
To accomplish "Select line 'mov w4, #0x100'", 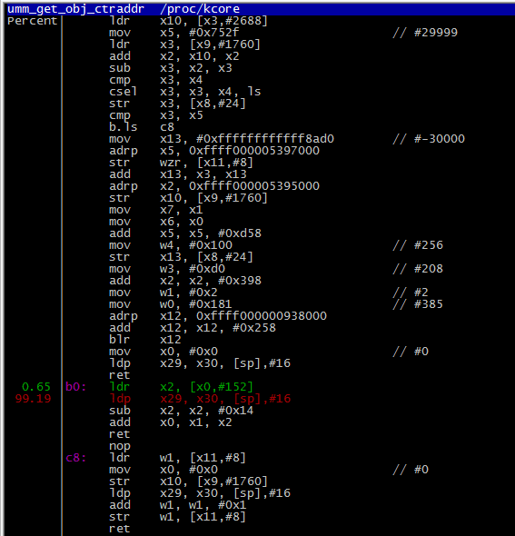I will coord(171,245).
